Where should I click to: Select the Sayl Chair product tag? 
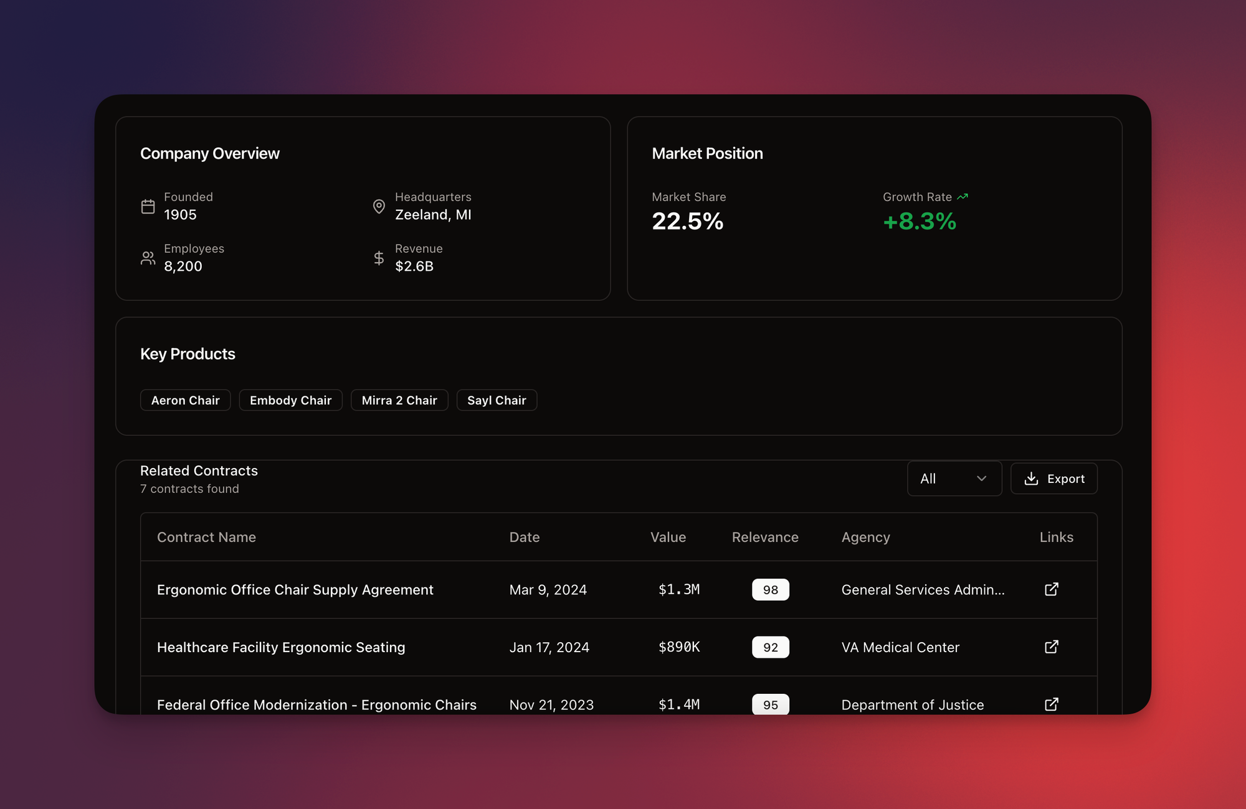(497, 400)
